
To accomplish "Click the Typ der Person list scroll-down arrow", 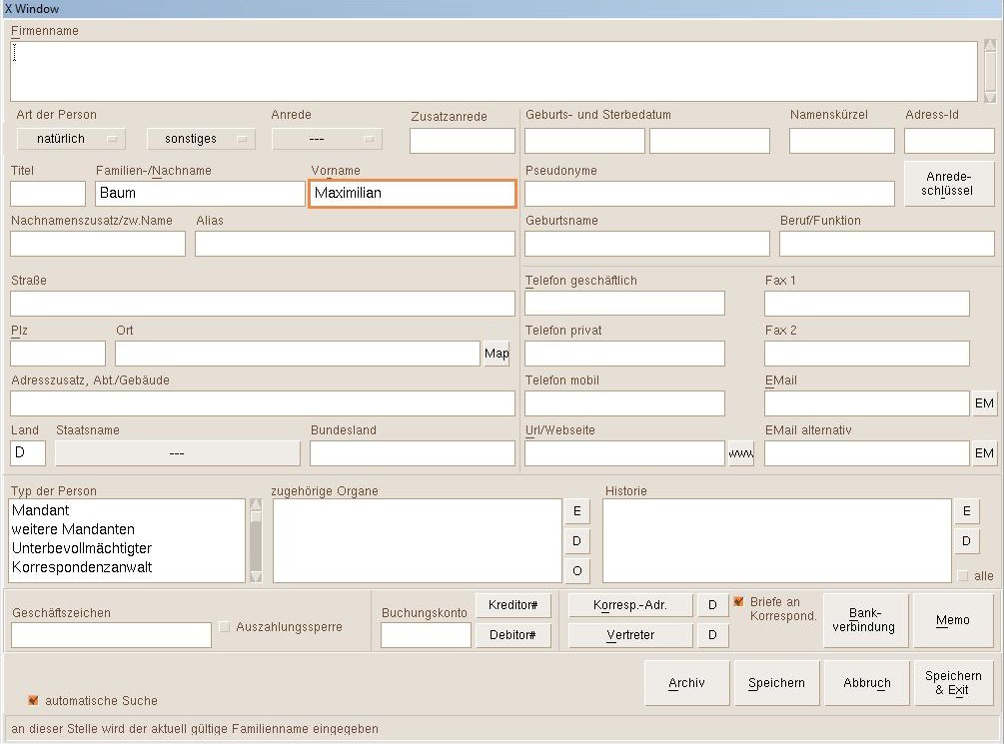I will [256, 576].
